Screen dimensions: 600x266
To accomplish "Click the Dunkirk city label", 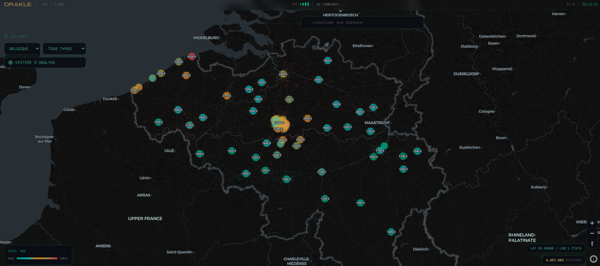I will (110, 99).
